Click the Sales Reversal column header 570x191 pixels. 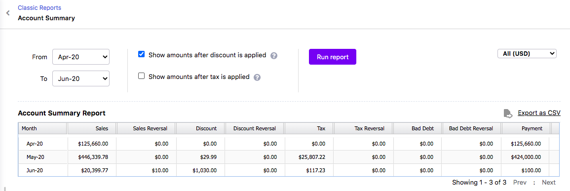click(x=146, y=128)
